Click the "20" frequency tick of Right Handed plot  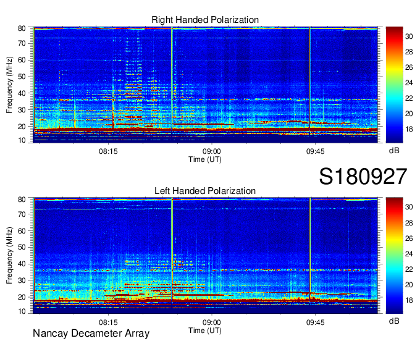click(x=22, y=127)
